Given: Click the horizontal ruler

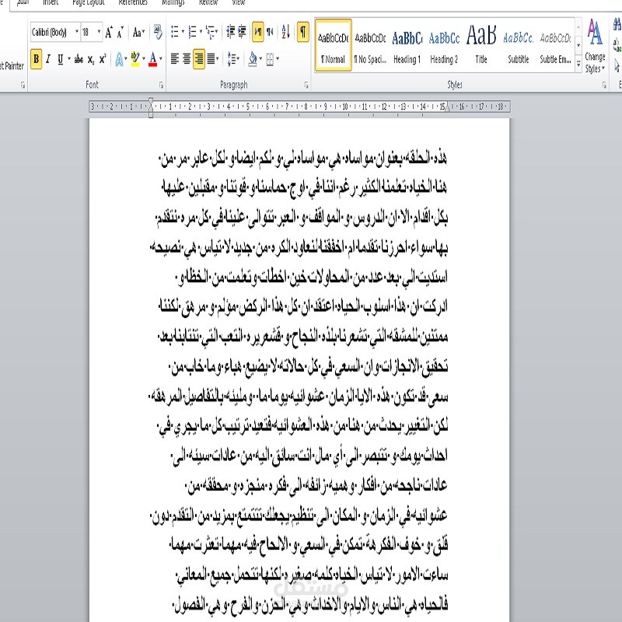Looking at the screenshot, I should pos(299,107).
